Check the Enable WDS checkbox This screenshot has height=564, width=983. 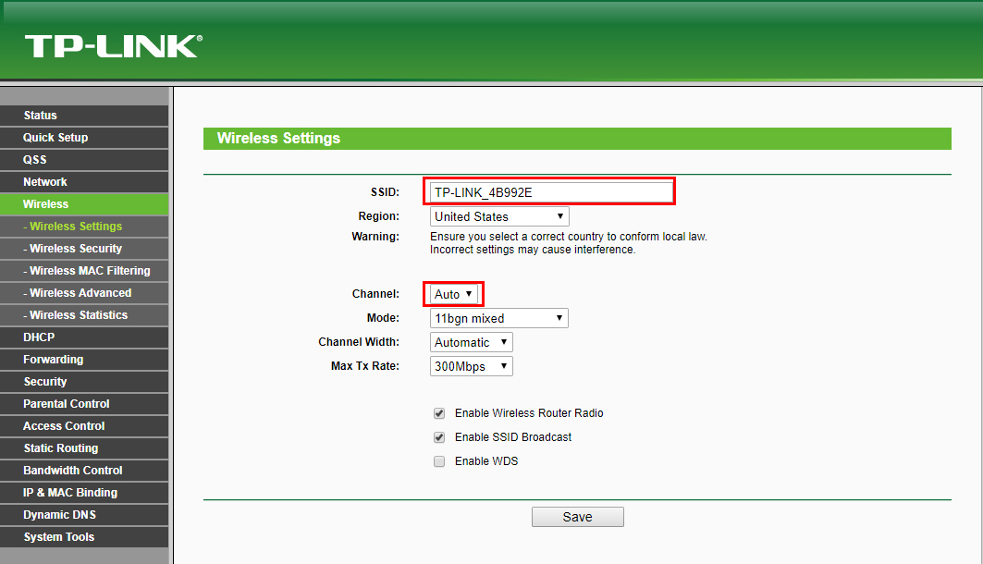click(x=439, y=461)
